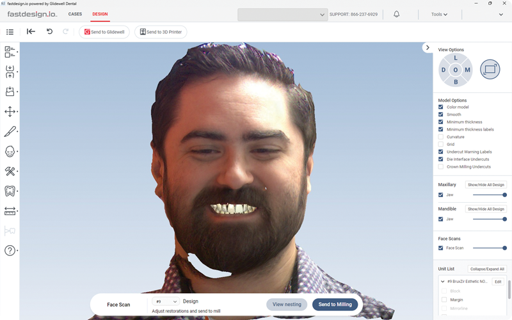Open the help question mark icon

coord(10,250)
